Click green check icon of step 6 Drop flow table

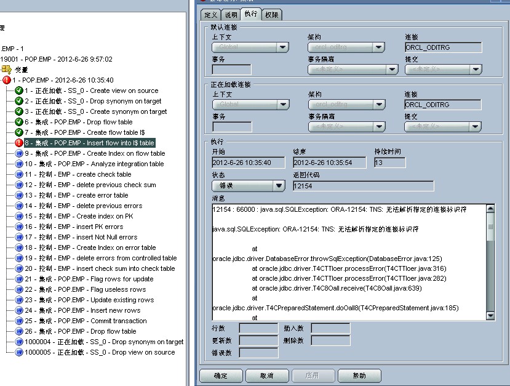click(19, 122)
